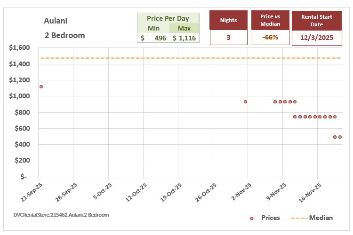Click the Aulani chart title
This screenshot has width=353, height=235.
point(55,22)
